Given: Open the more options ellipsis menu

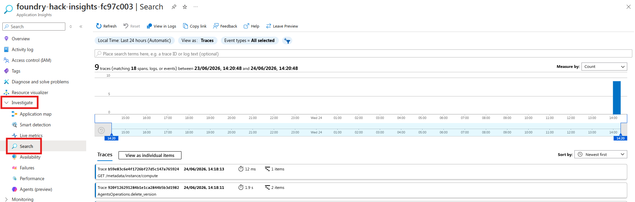Looking at the screenshot, I should (196, 7).
